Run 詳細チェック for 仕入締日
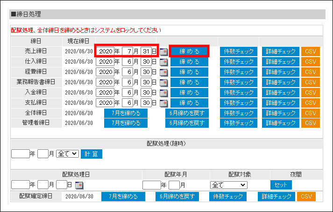333x212 pixels. point(281,62)
